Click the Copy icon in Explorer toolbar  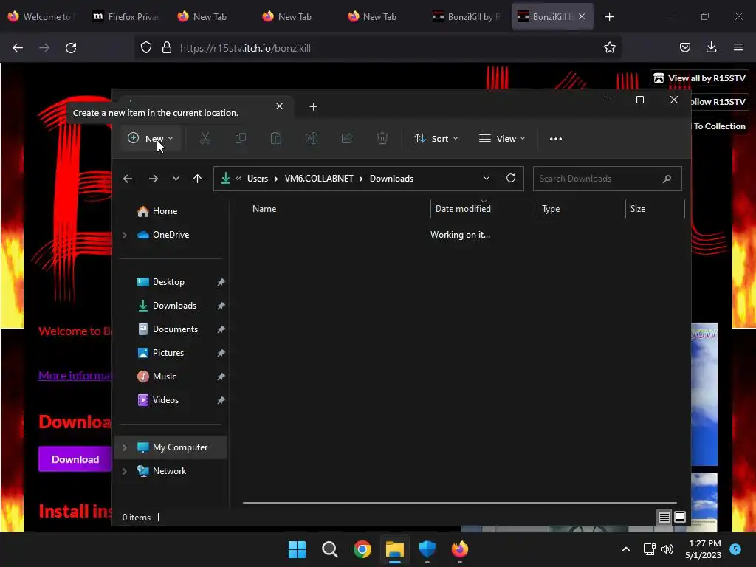click(240, 138)
